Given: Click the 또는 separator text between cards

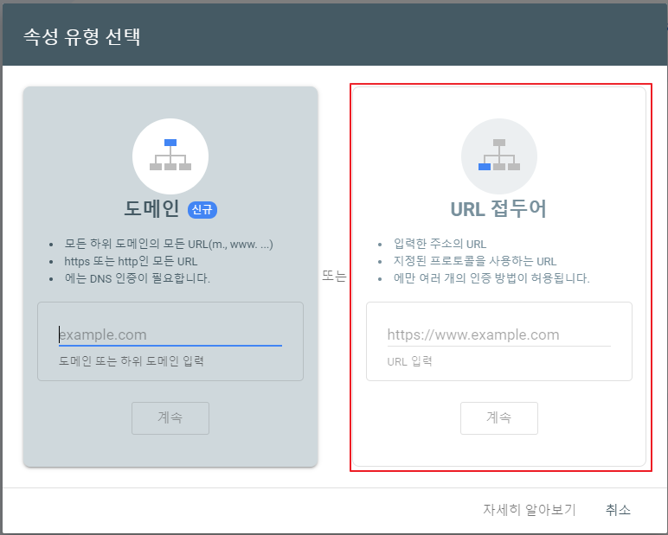Looking at the screenshot, I should tap(334, 277).
